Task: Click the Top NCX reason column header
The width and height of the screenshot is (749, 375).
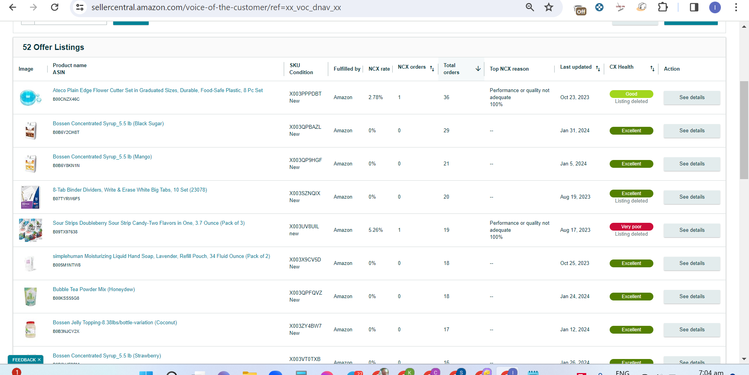Action: pyautogui.click(x=509, y=69)
